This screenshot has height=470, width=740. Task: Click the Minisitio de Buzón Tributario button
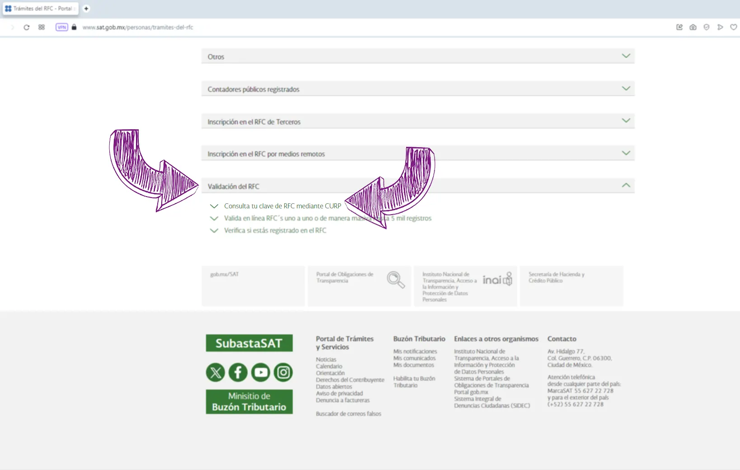point(249,402)
